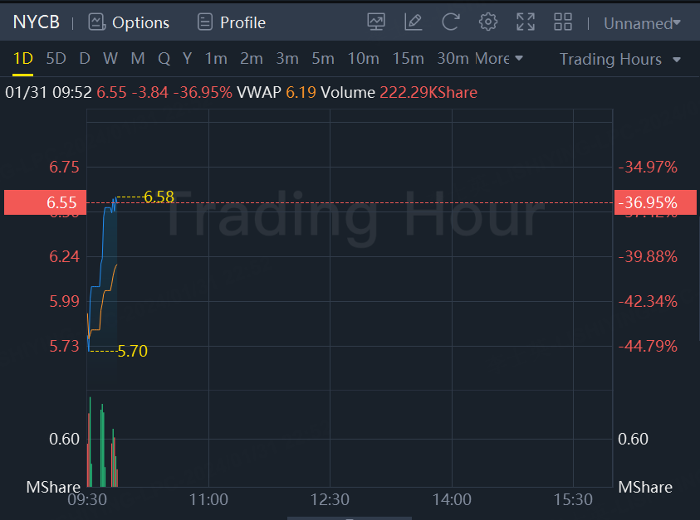Screen dimensions: 700x520
Task: Open the multi-chart grid layout icon
Action: 563,22
